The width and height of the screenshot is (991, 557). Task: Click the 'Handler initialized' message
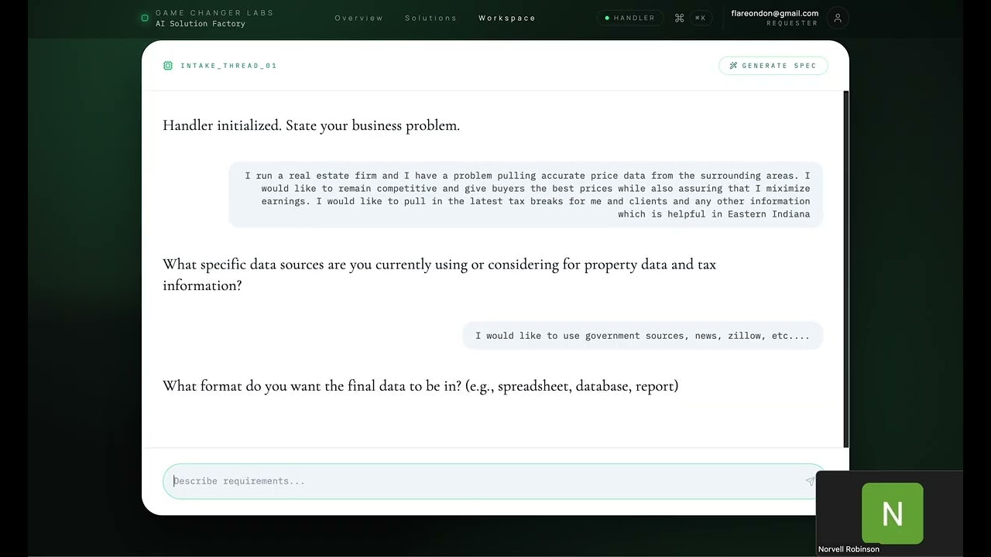click(311, 125)
